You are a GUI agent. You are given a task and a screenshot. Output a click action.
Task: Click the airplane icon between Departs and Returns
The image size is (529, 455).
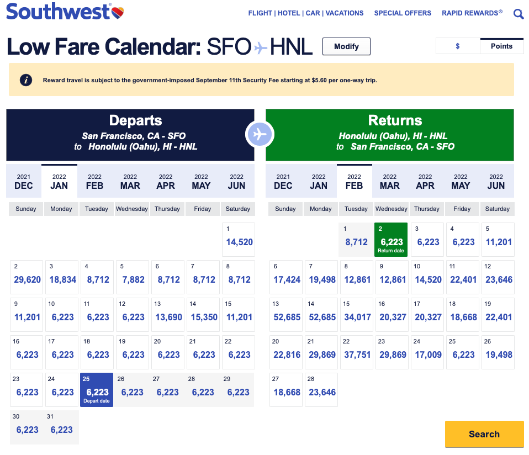(260, 134)
